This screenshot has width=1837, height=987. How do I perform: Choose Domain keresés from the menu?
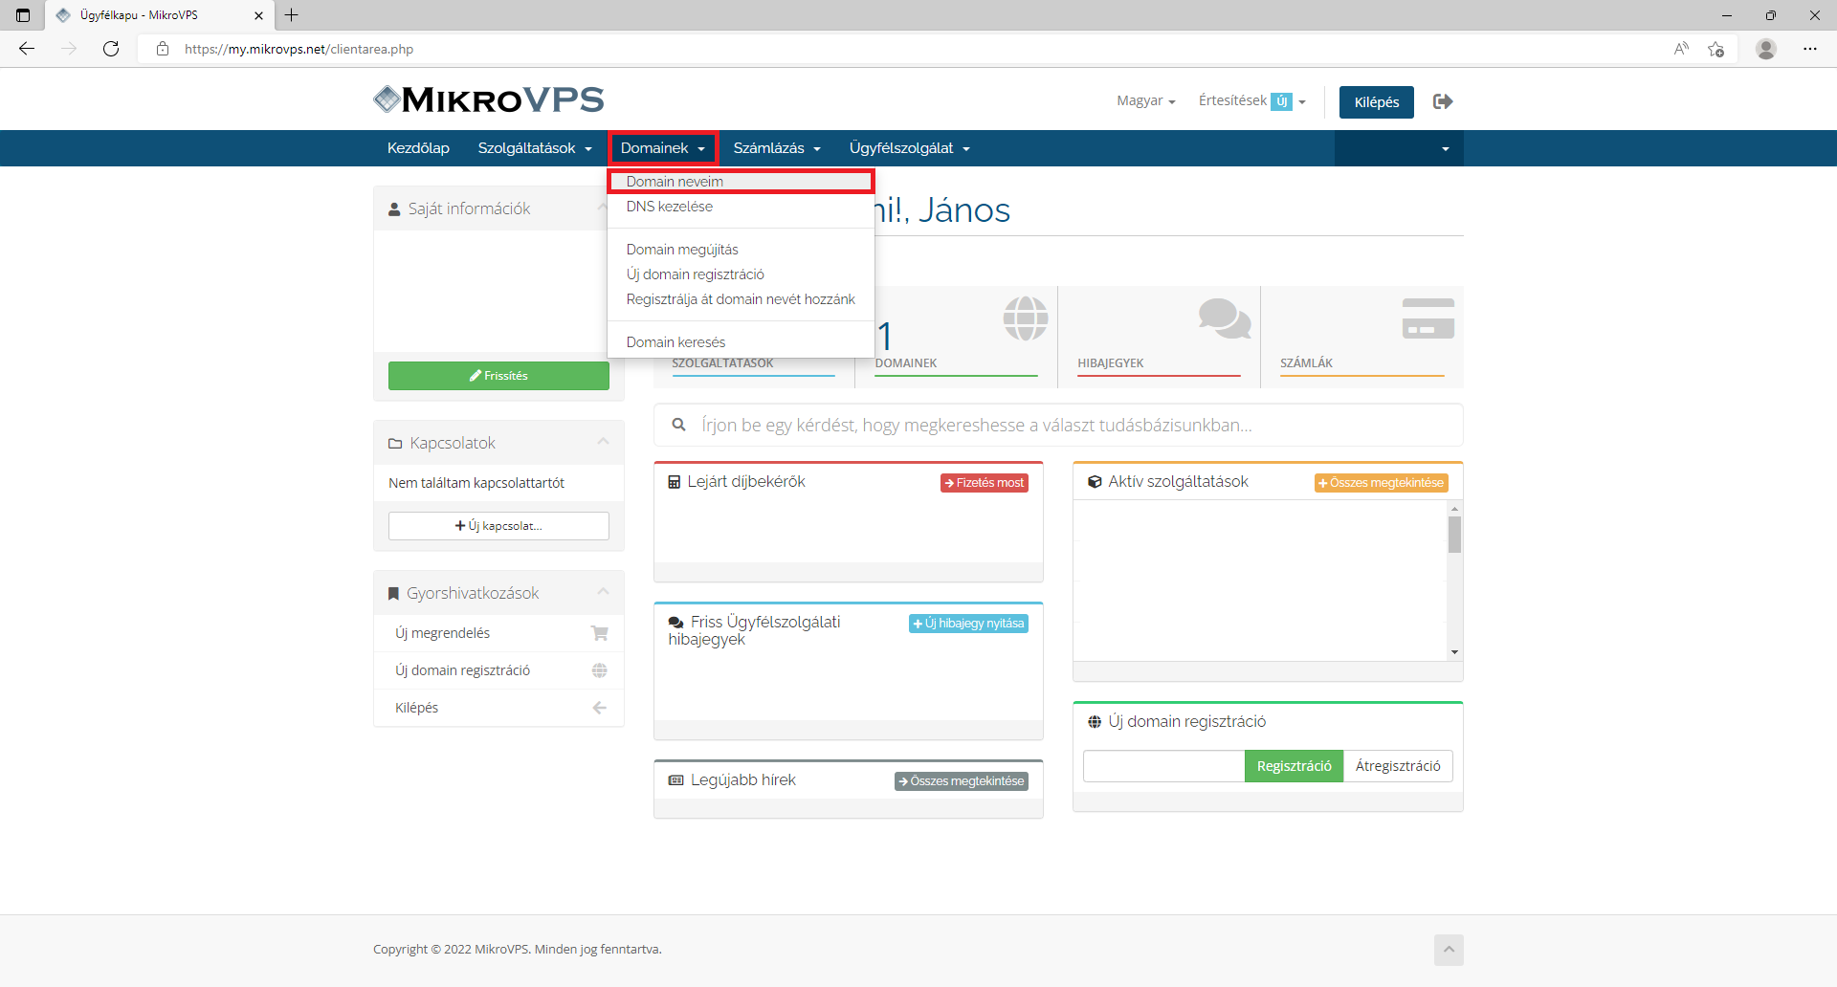[741, 342]
